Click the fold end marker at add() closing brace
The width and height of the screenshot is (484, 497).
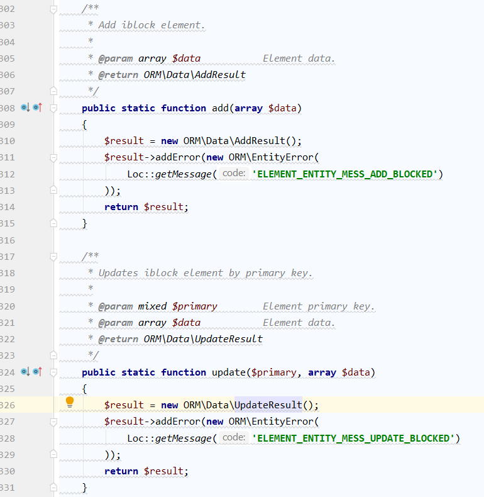tap(53, 223)
